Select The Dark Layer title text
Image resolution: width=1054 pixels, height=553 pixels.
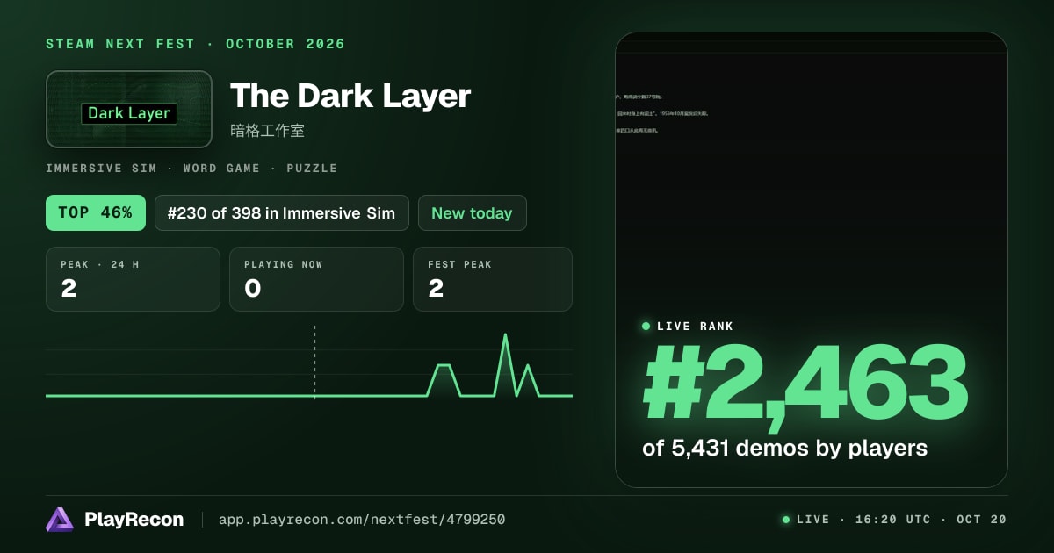[x=350, y=96]
